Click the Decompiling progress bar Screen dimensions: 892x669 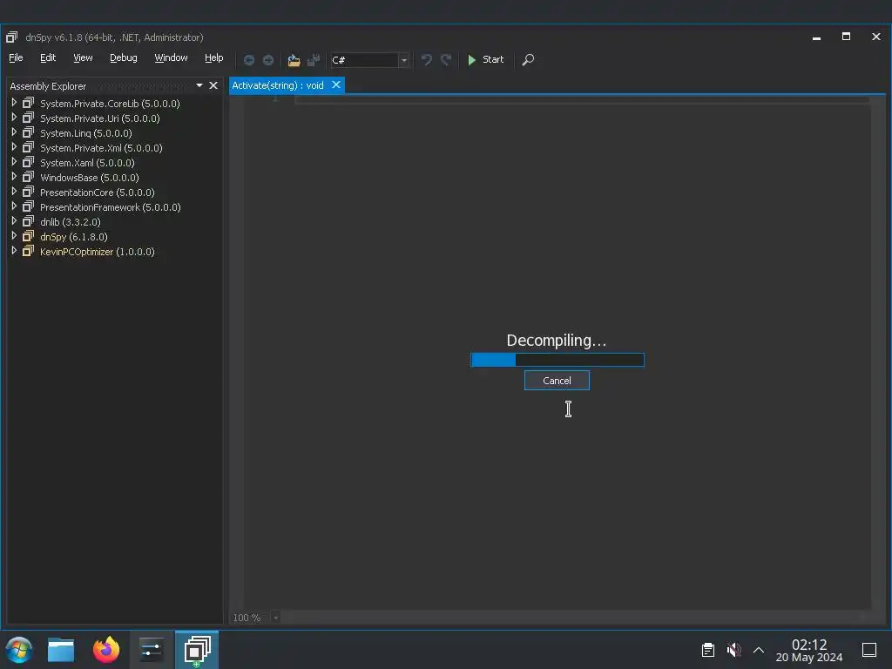557,360
